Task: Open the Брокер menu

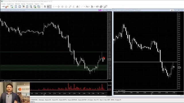Action: pyautogui.click(x=23, y=4)
